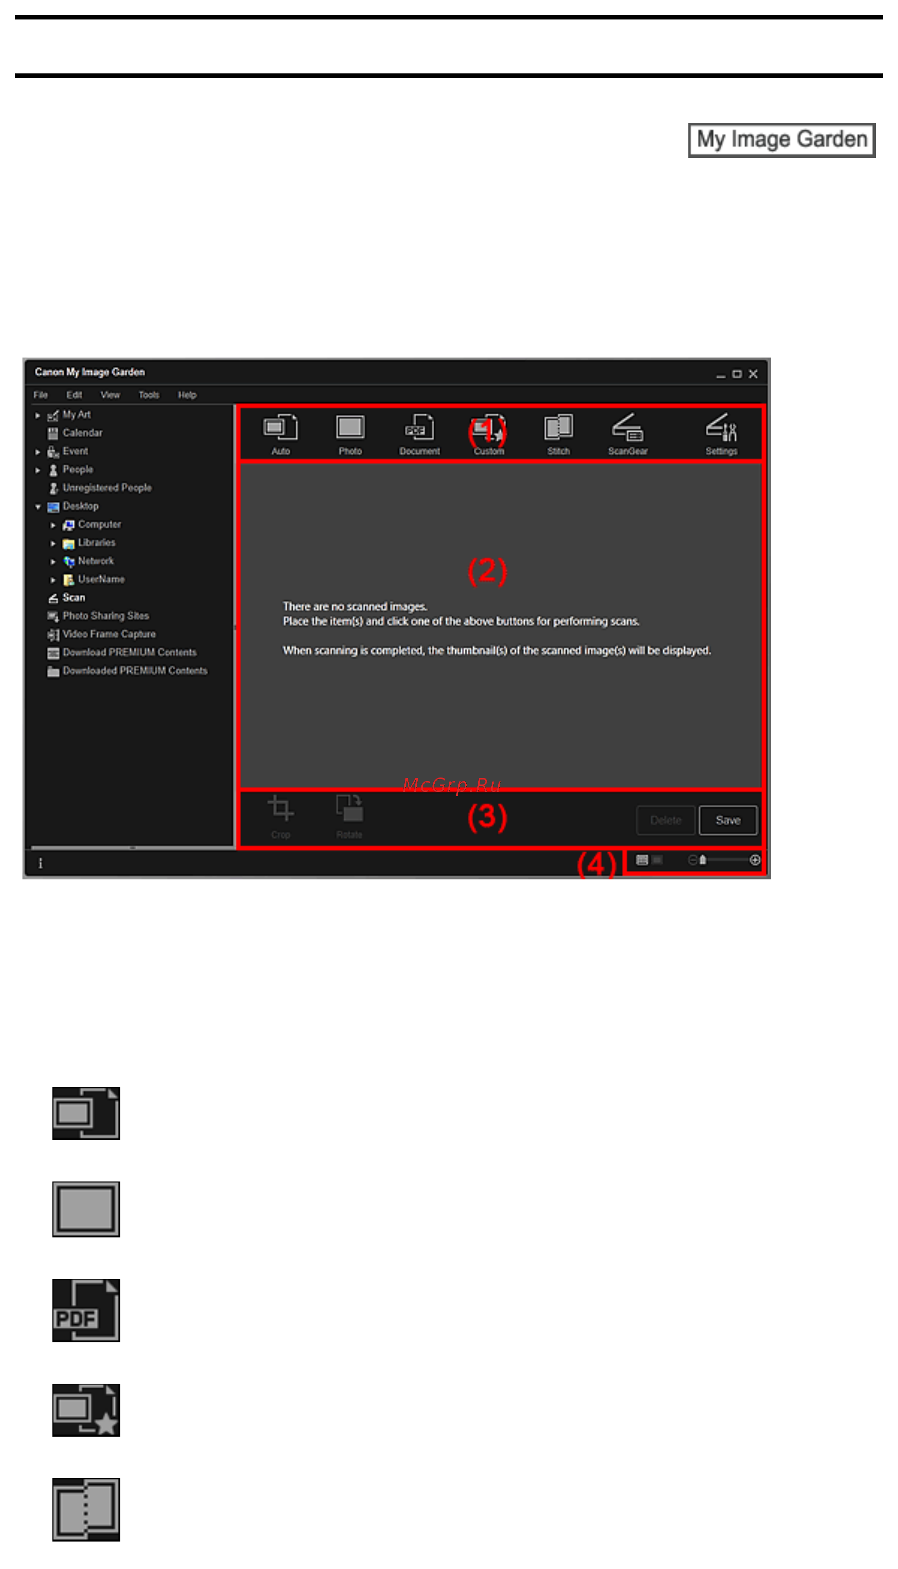Screen dimensions: 898x1569
Task: Open the information icon in status bar
Action: pyautogui.click(x=41, y=863)
